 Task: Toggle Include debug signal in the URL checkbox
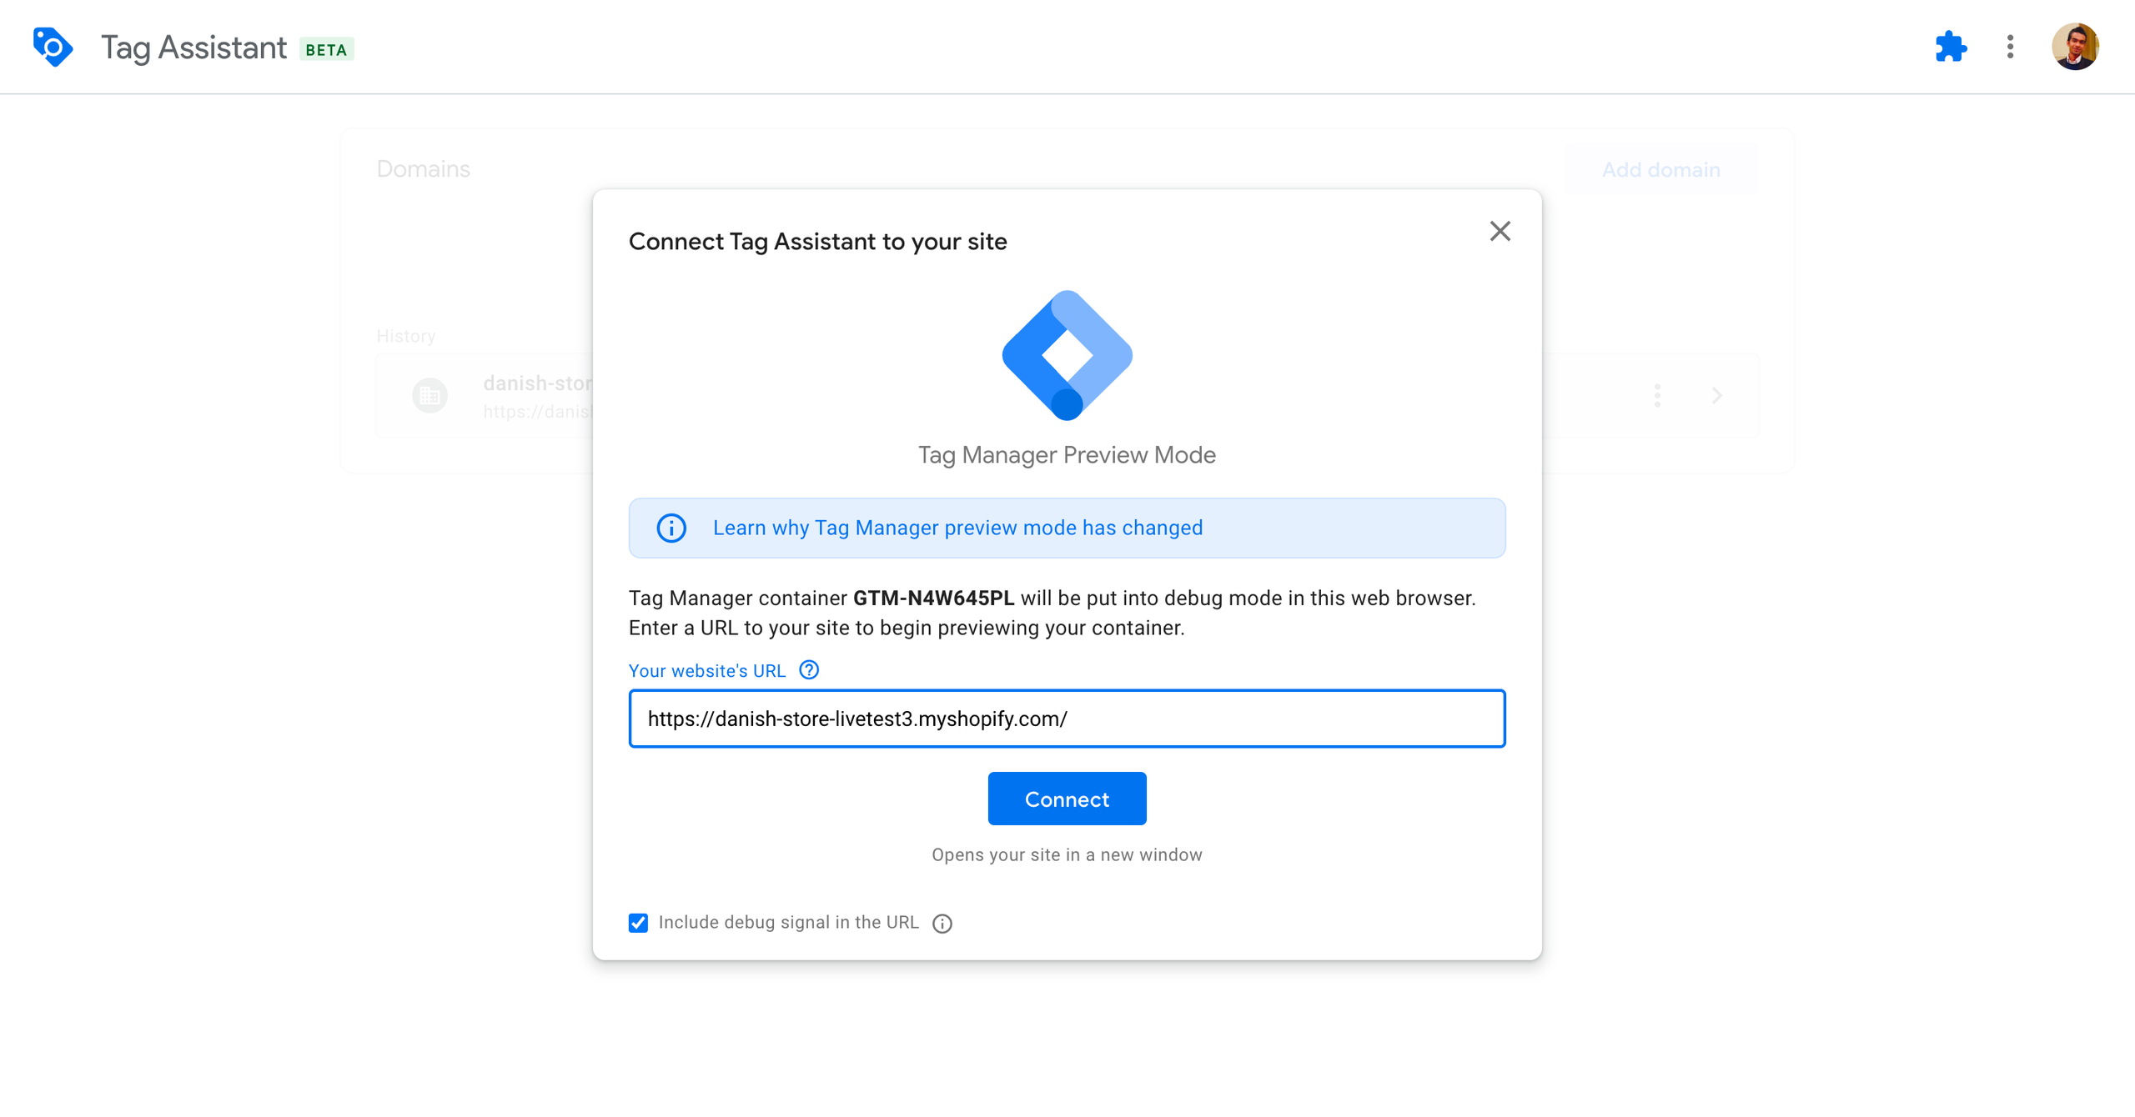[x=638, y=923]
